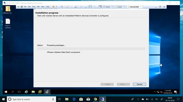183x102 pixels.
Task: Open the power options arrow beside pause
Action: pos(56,7)
